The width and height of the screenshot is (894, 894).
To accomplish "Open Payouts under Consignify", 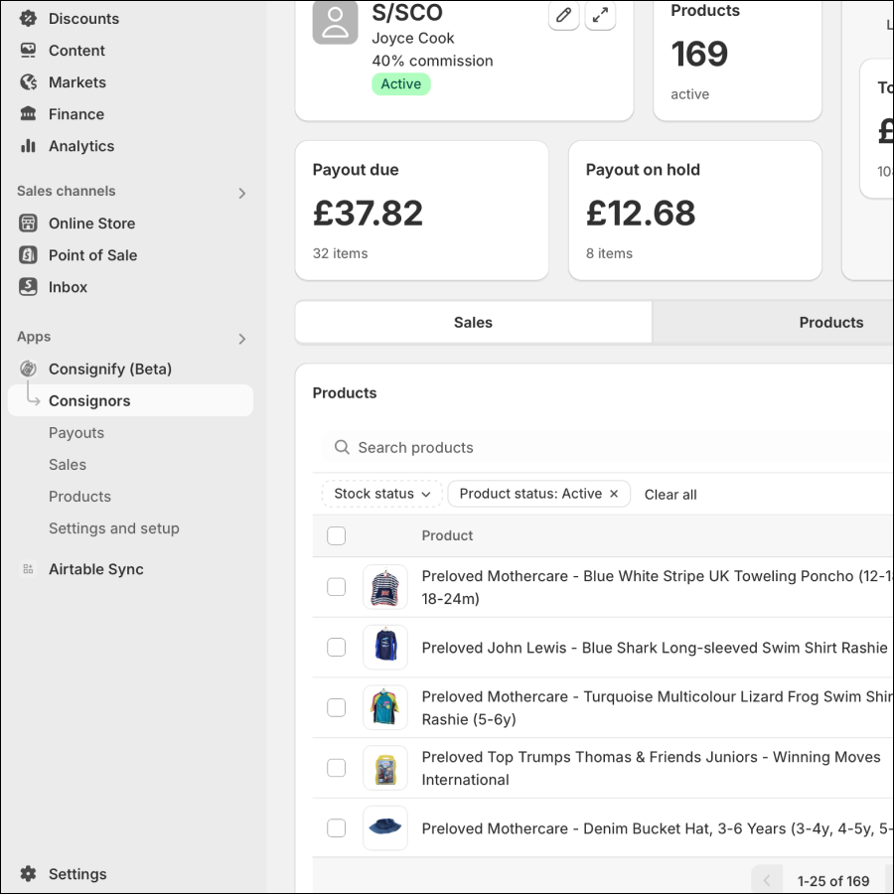I will tap(76, 433).
